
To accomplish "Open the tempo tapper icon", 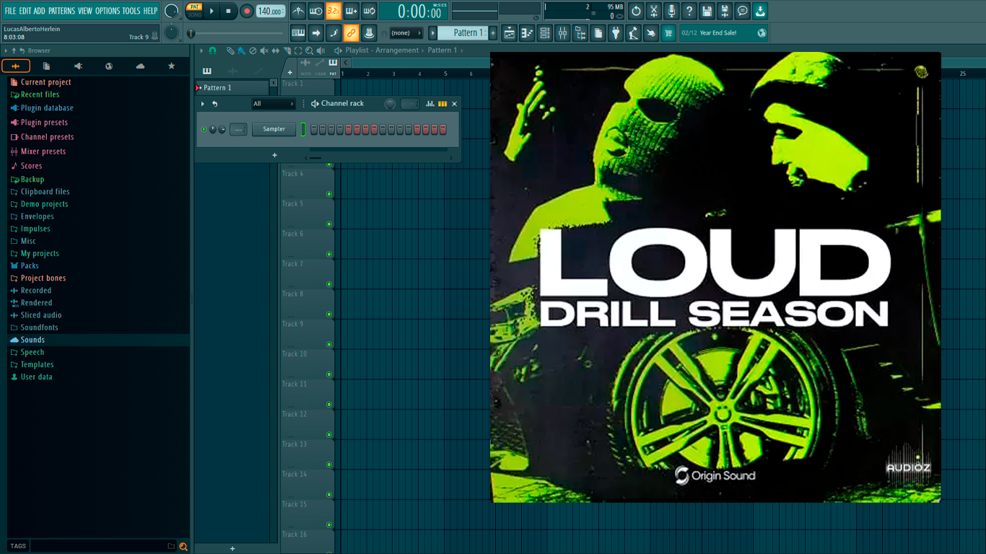I will click(x=633, y=32).
